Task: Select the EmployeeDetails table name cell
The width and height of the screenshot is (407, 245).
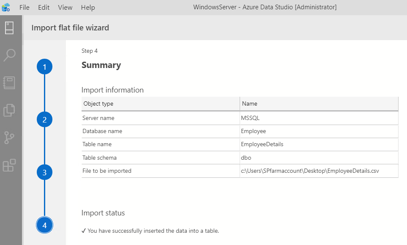Action: click(319, 144)
